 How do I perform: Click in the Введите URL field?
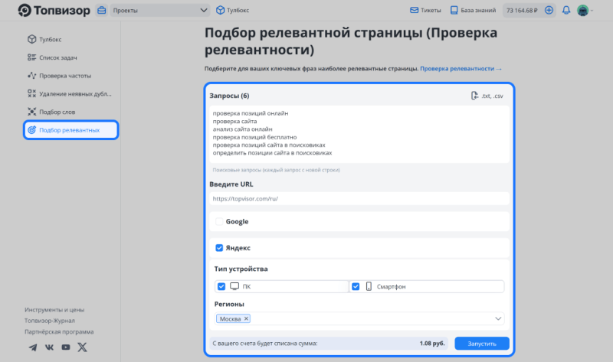[359, 198]
